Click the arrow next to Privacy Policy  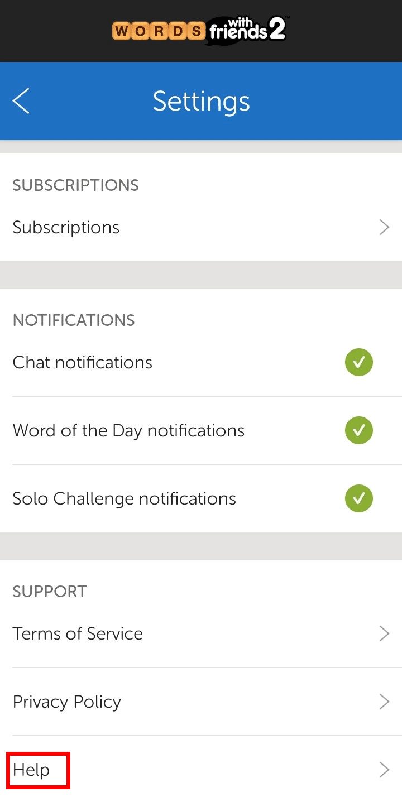click(x=384, y=702)
